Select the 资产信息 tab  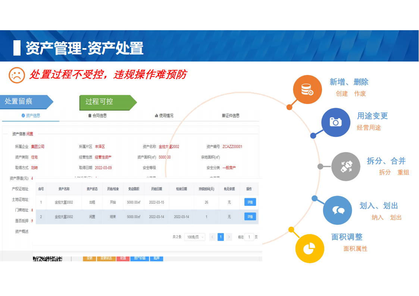click(31, 116)
